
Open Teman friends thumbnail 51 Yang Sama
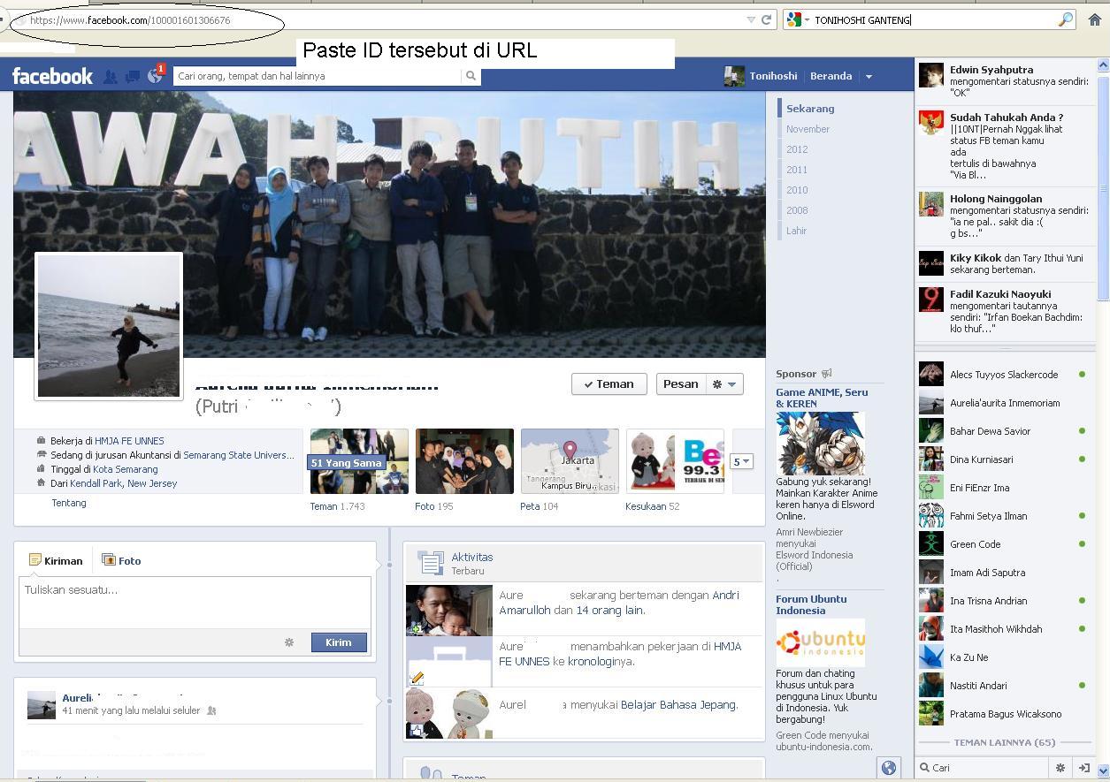click(x=358, y=461)
